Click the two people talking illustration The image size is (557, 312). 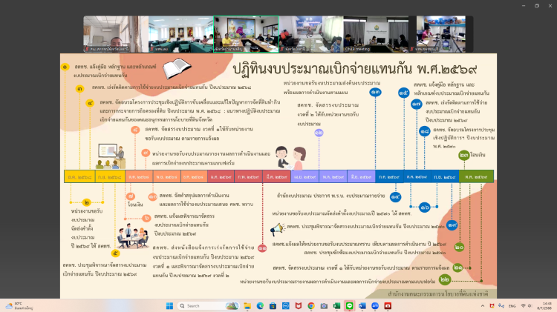pyautogui.click(x=289, y=156)
